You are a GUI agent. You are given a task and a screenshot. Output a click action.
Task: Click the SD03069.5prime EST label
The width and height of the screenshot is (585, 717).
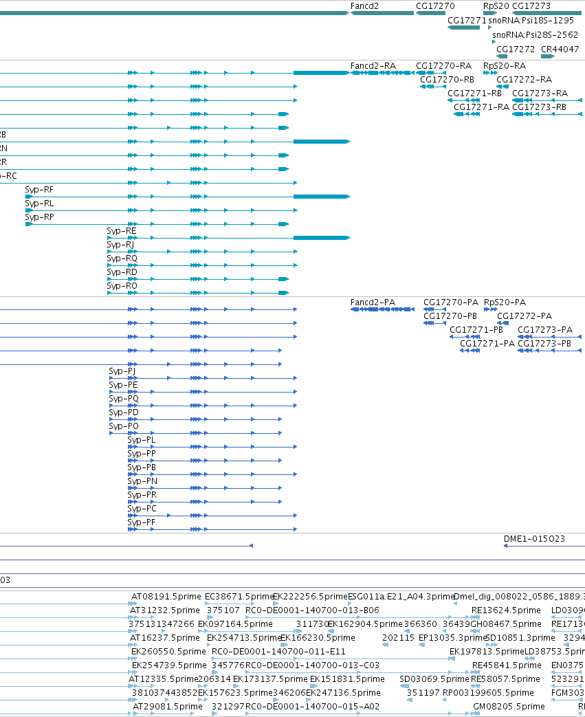click(434, 679)
